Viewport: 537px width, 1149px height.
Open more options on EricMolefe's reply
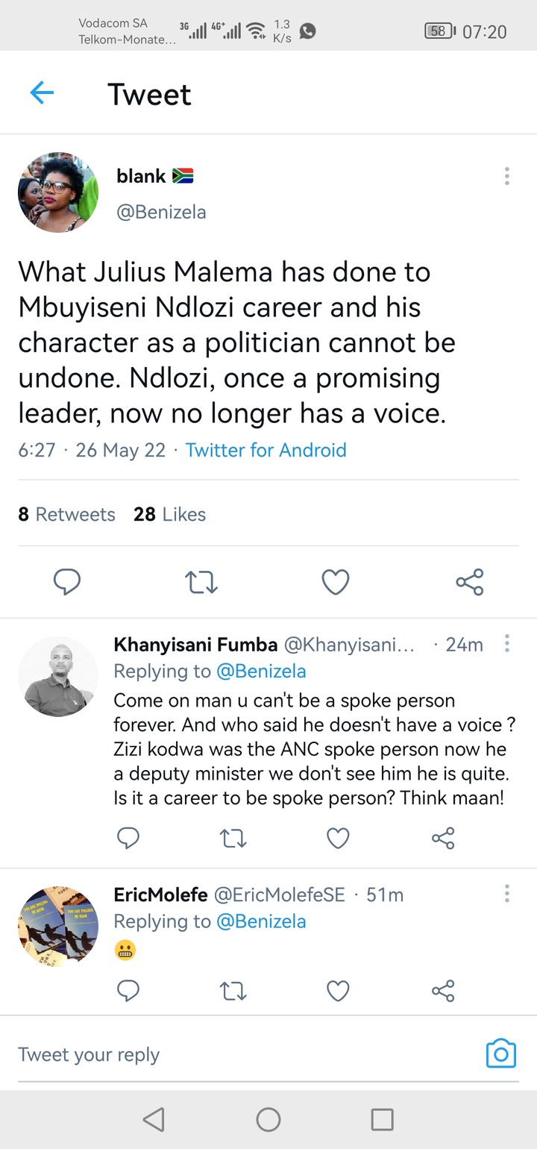pos(507,894)
